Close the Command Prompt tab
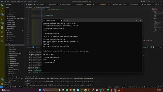This screenshot has width=163, height=92. pos(61,21)
